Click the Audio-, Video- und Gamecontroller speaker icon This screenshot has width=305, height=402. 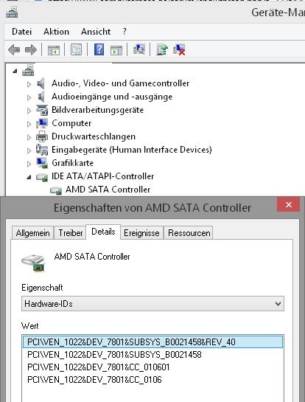pos(41,83)
